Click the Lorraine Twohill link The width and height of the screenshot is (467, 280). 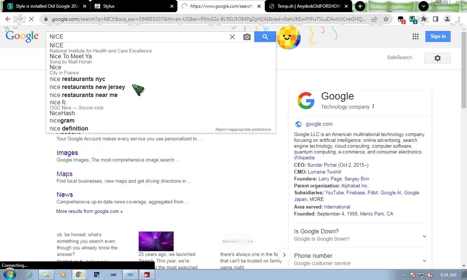(x=324, y=172)
